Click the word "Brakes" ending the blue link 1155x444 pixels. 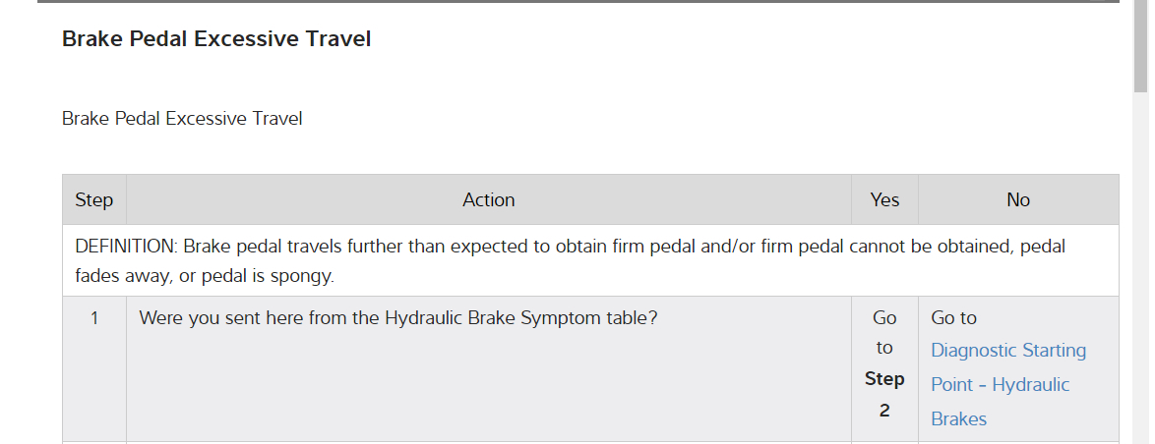pyautogui.click(x=959, y=419)
